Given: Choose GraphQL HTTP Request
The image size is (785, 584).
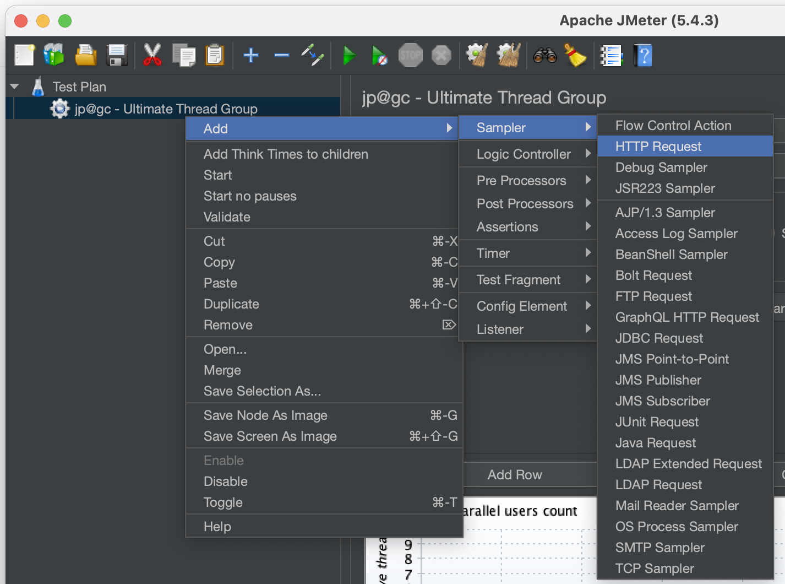Looking at the screenshot, I should pyautogui.click(x=685, y=317).
